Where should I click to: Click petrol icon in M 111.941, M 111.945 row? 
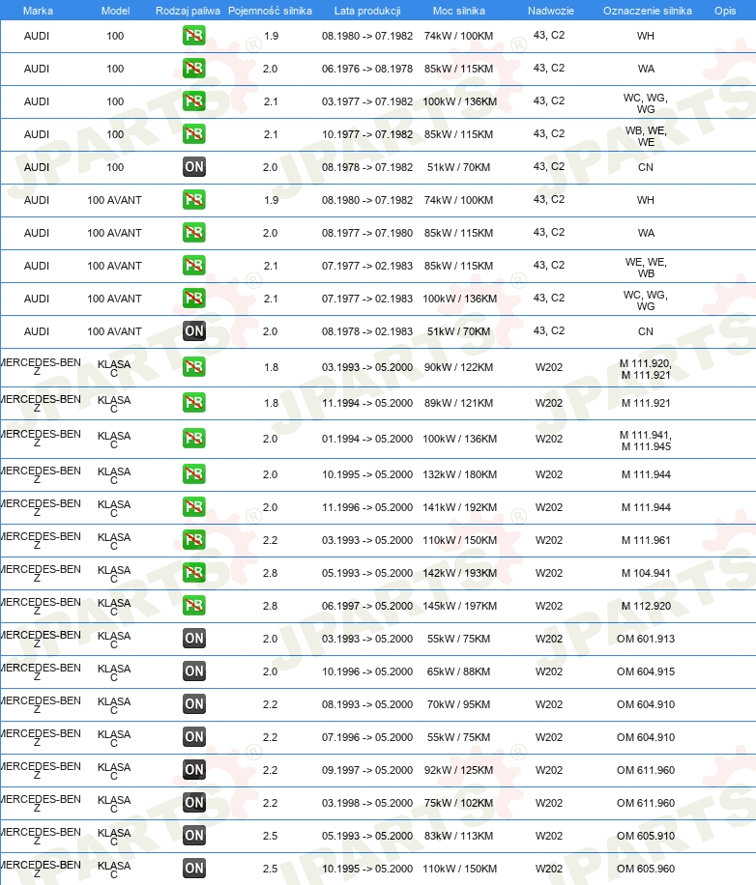193,438
